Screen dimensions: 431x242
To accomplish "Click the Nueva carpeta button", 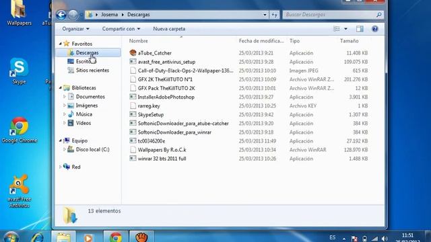I will point(169,29).
